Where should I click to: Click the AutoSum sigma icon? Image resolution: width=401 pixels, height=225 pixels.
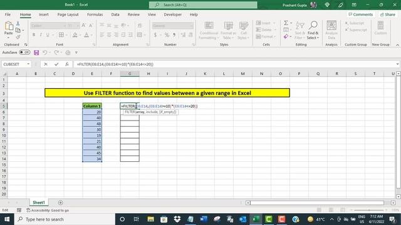coord(286,23)
